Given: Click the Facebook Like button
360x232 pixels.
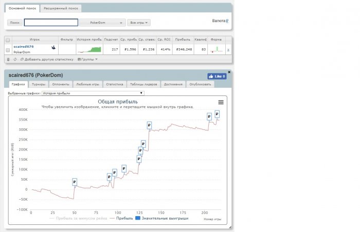Looking at the screenshot, I should coord(217,76).
